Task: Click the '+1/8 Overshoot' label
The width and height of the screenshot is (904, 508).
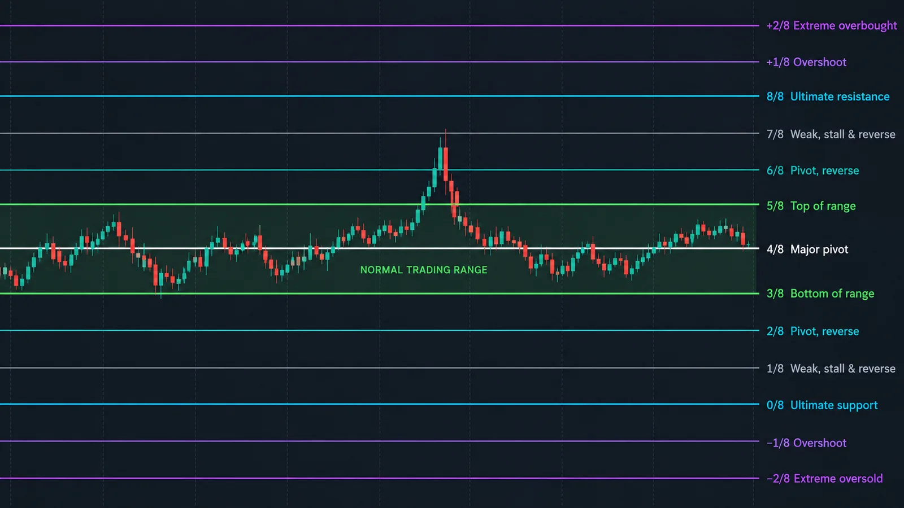Action: (806, 62)
